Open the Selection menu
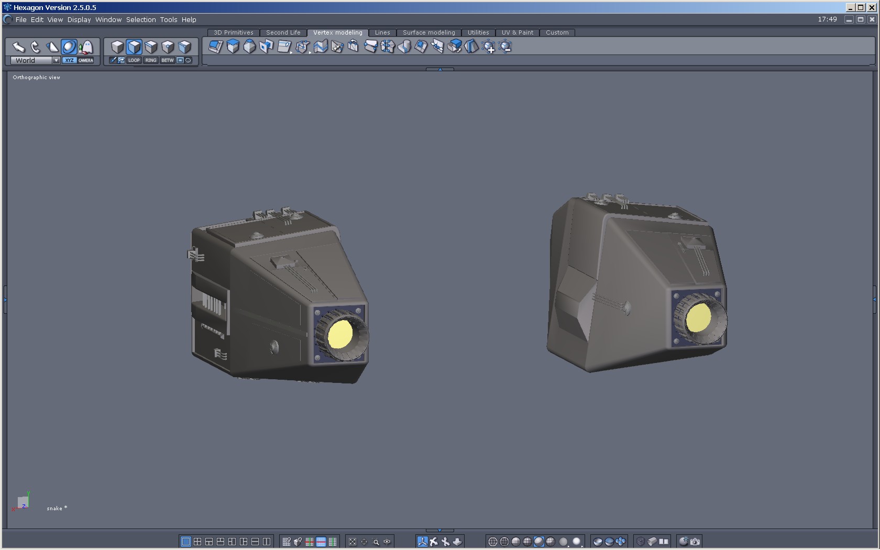The width and height of the screenshot is (880, 550). point(141,19)
